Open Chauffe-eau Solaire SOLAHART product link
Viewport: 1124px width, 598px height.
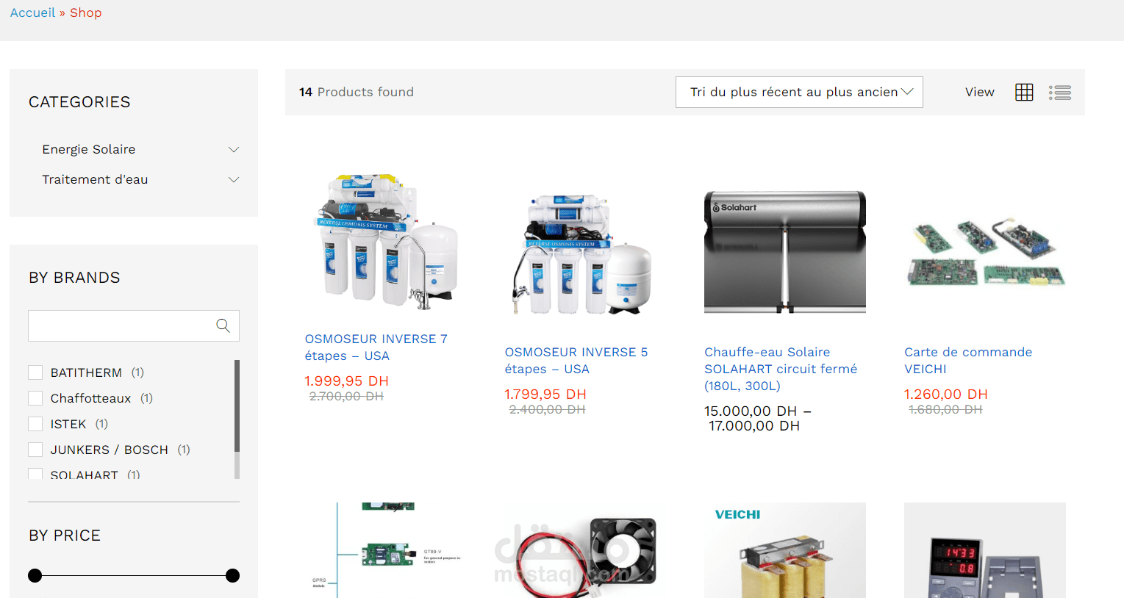781,369
